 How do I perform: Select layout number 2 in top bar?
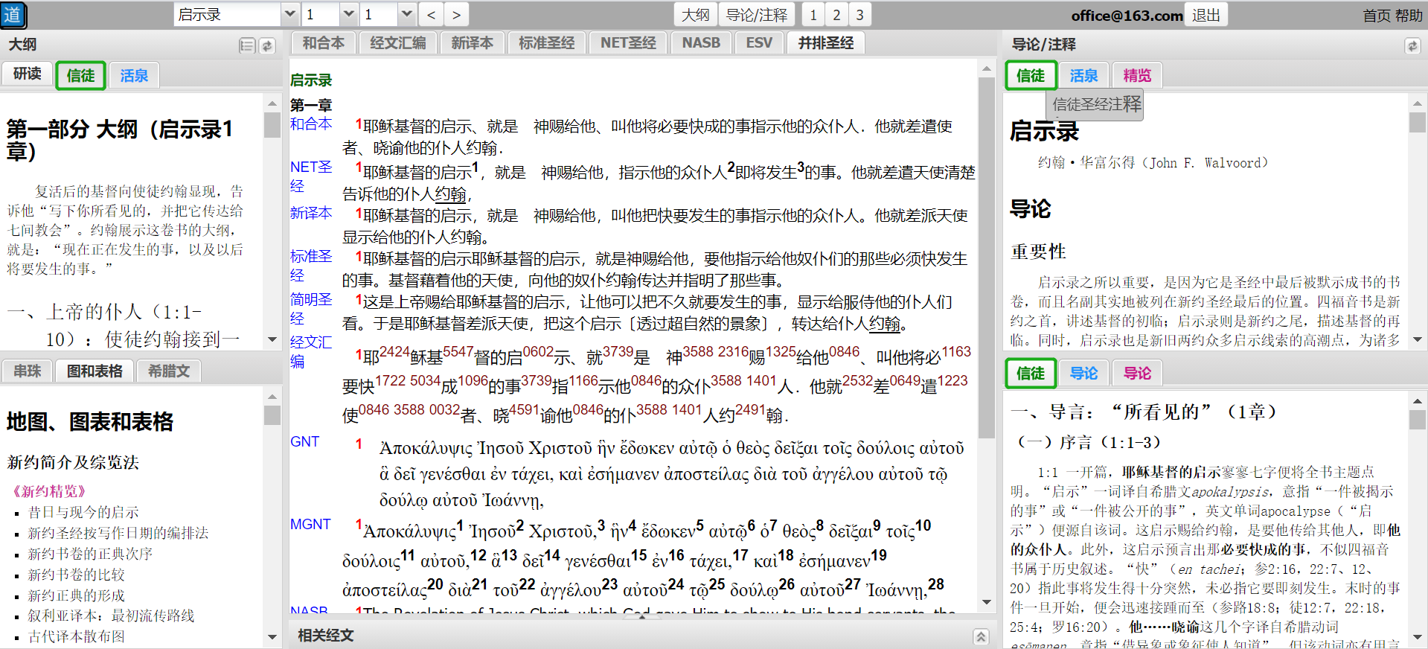click(x=836, y=15)
